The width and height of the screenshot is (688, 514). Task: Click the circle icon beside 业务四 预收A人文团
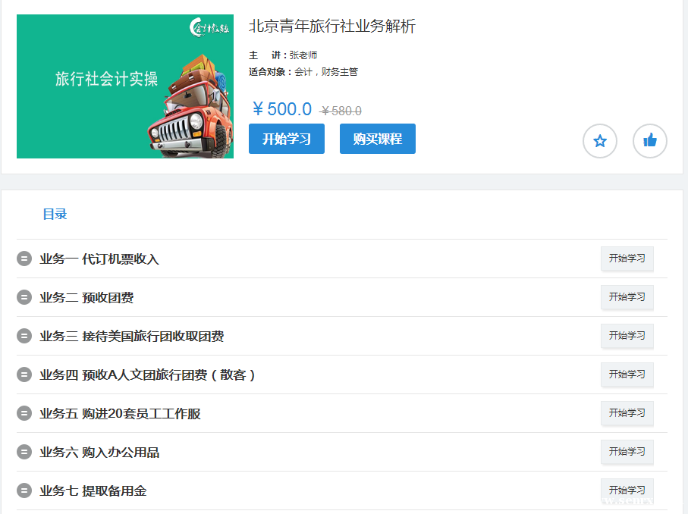tap(24, 375)
